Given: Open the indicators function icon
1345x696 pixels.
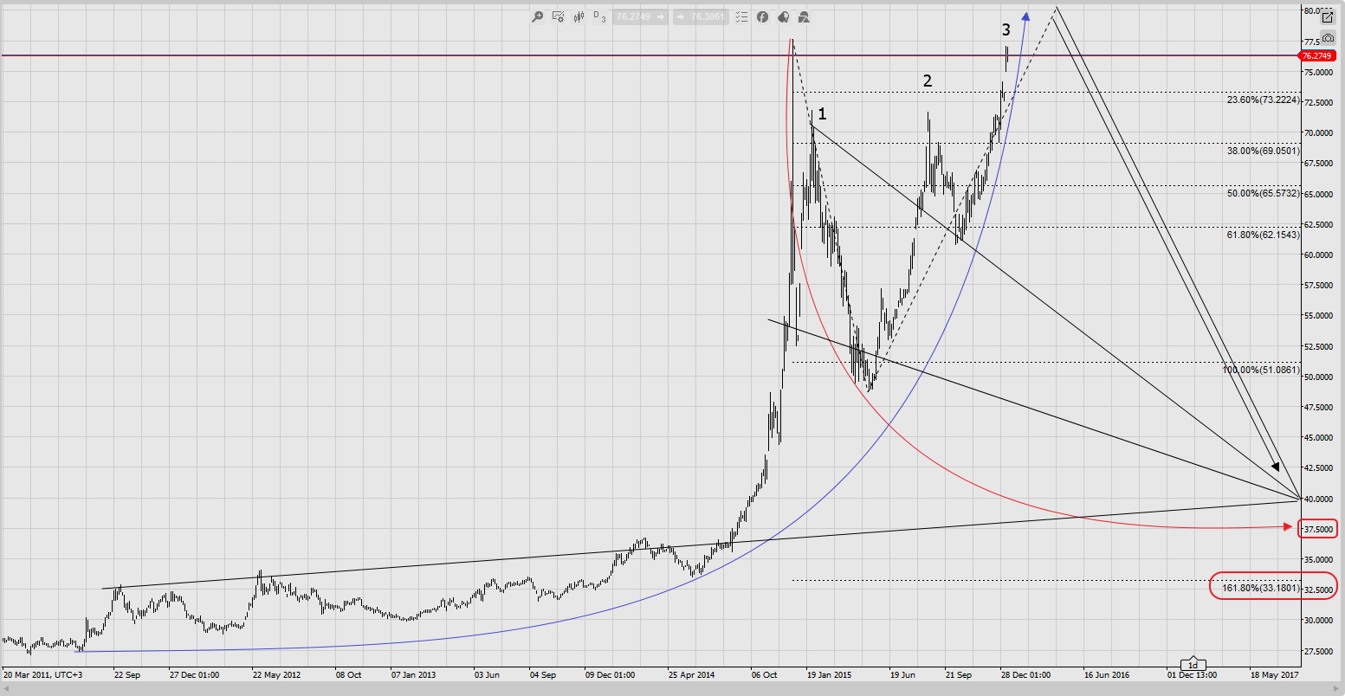Looking at the screenshot, I should click(763, 16).
